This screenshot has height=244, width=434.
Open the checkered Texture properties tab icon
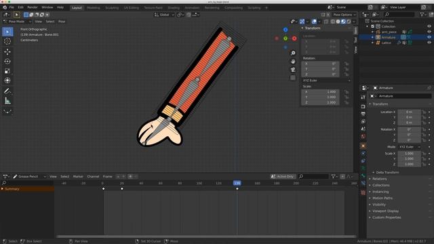pos(363,192)
